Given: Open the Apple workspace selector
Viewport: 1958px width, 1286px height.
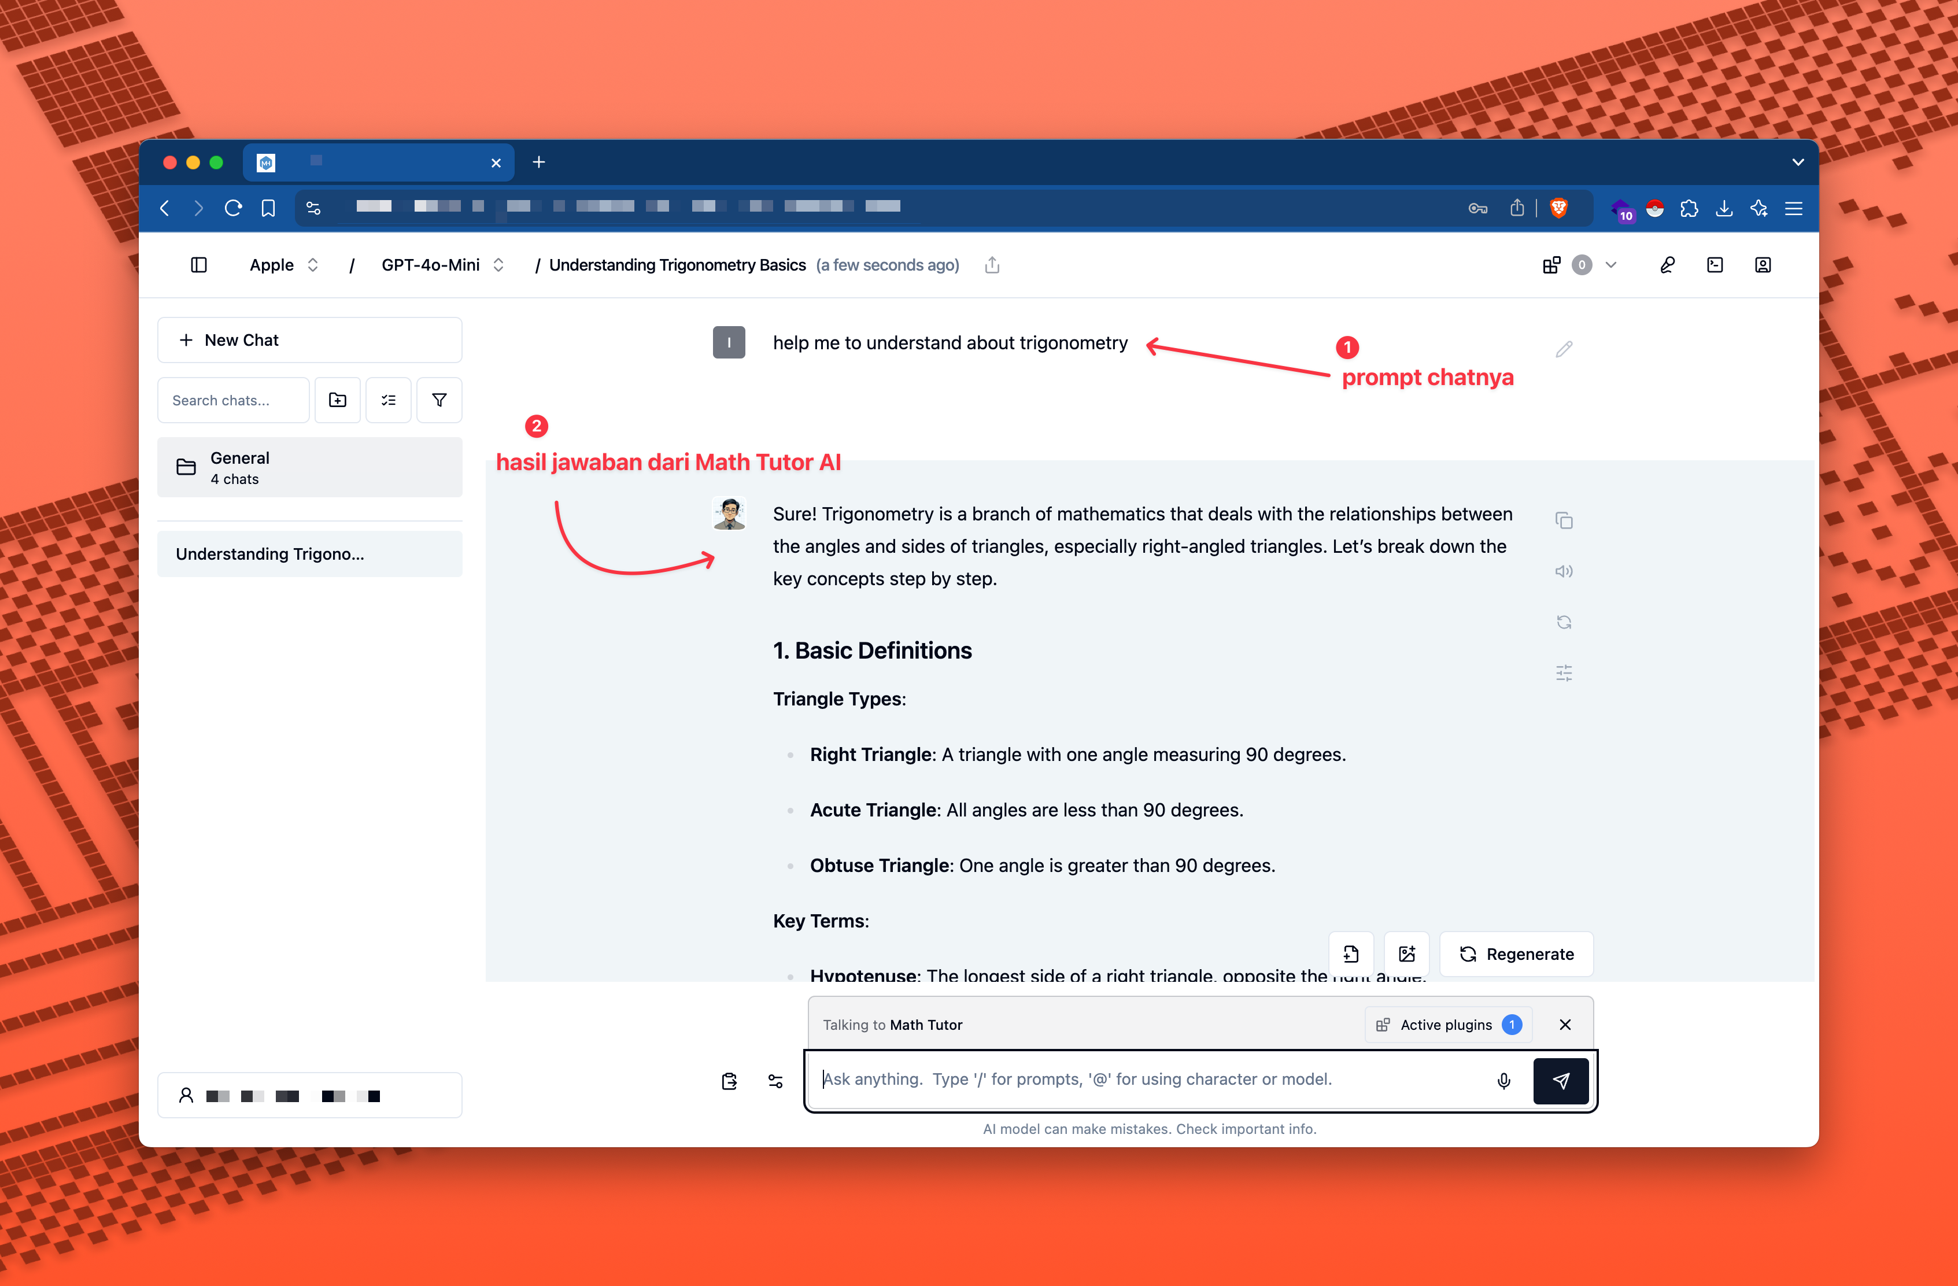Looking at the screenshot, I should tap(284, 265).
